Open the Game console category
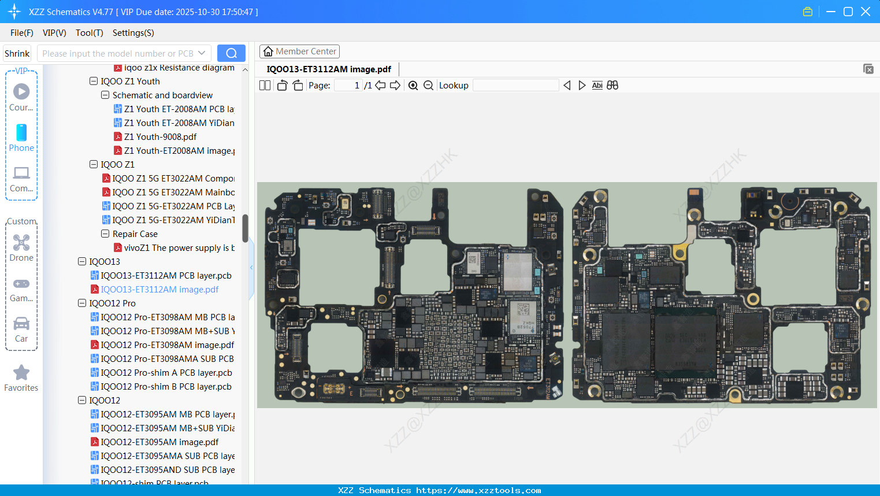880x496 pixels. tap(21, 290)
